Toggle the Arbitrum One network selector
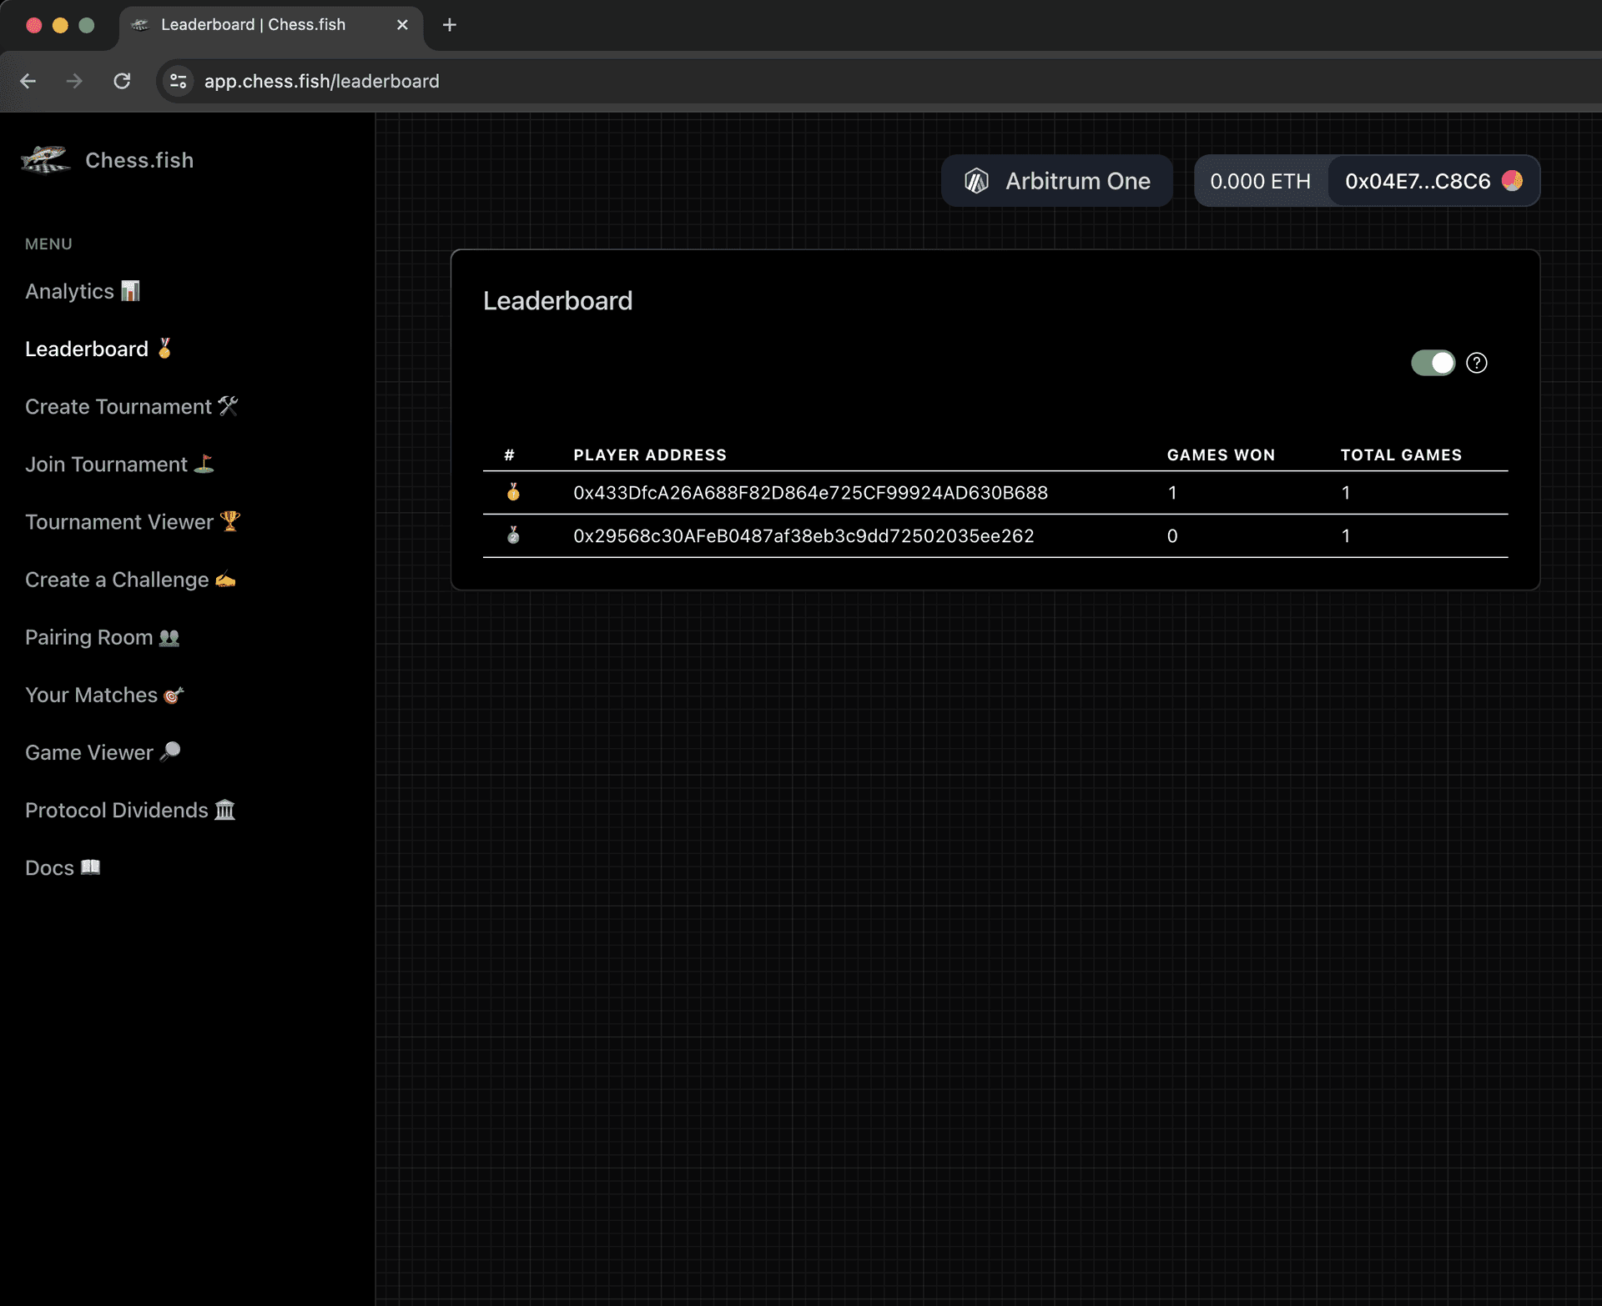1602x1306 pixels. coord(1058,181)
